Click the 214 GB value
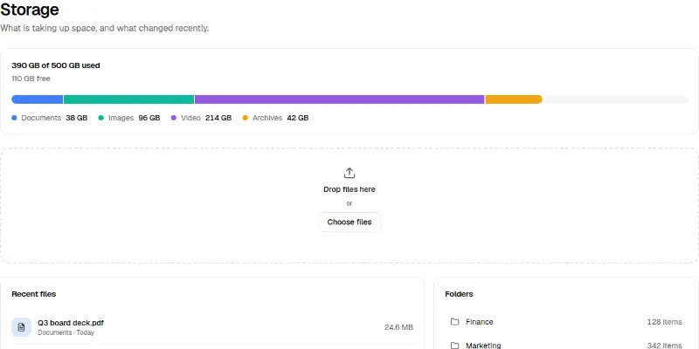The height and width of the screenshot is (349, 699). 218,118
